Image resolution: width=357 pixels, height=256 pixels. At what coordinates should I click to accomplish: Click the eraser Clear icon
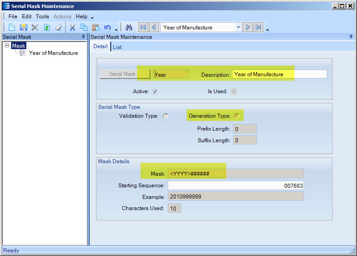[58, 28]
